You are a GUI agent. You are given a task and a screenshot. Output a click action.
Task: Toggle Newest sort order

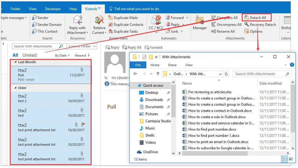82,56
